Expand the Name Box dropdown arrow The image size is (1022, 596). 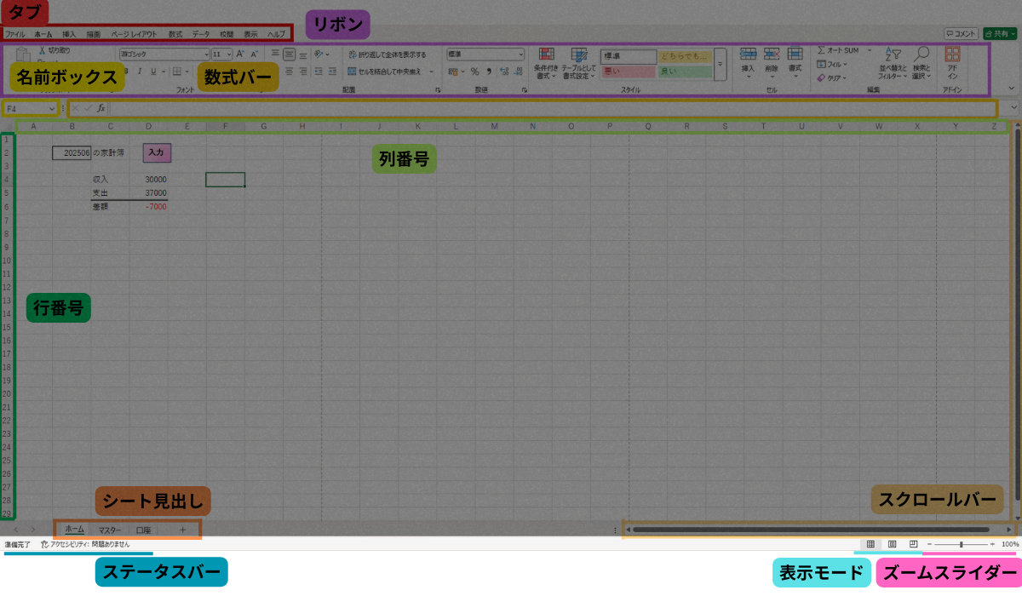[53, 109]
